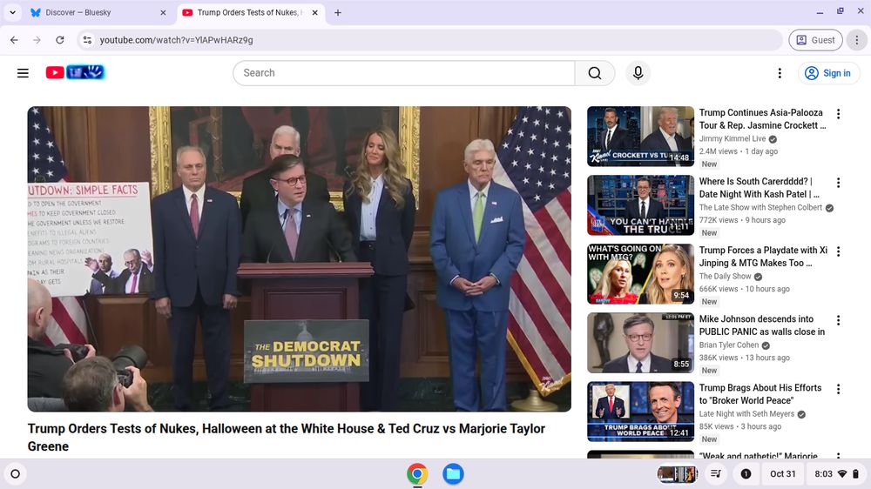This screenshot has width=871, height=489.
Task: Open Jimmy Kimmel Crockett video thumbnail
Action: 640,137
